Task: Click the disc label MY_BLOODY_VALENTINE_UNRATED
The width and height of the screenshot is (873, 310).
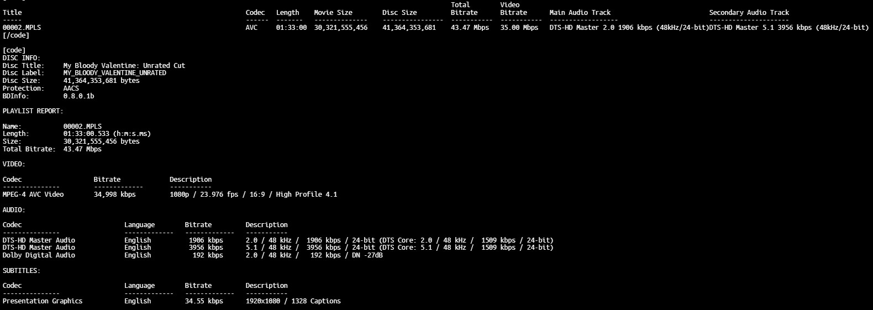Action: 114,73
